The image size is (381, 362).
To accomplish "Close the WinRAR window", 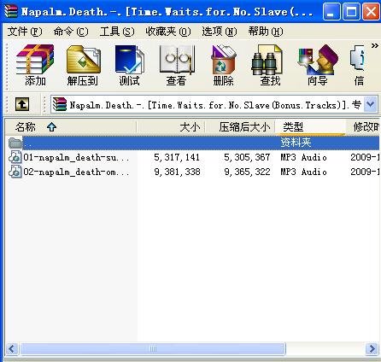I will click(371, 12).
